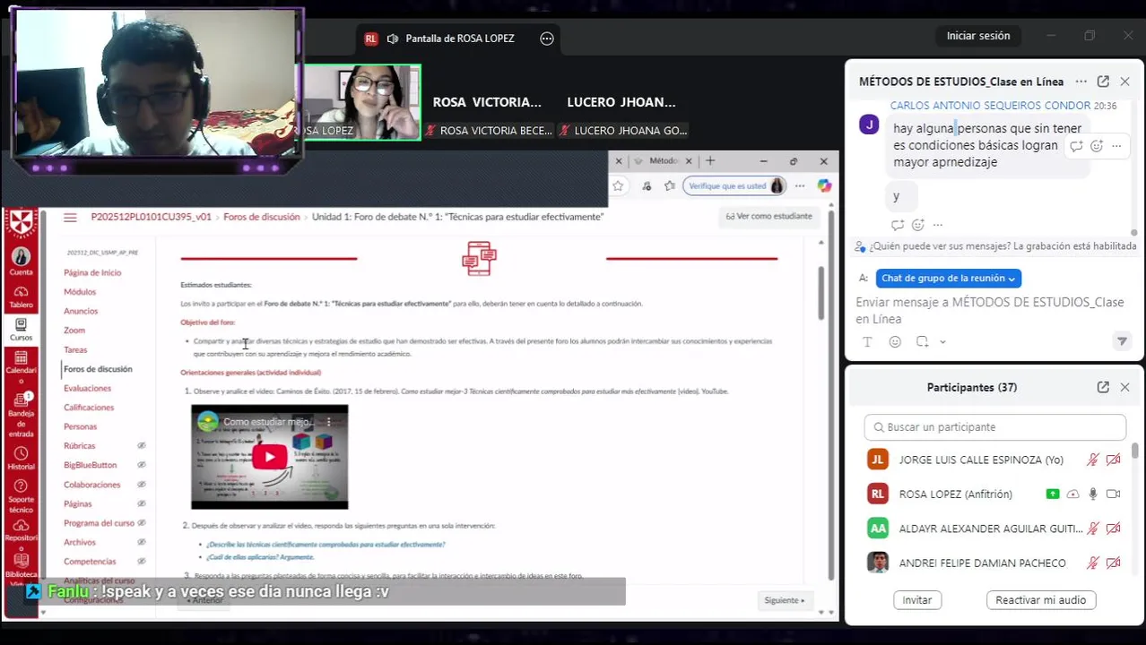Toggle visibility eye for Colaboraciones

142,485
